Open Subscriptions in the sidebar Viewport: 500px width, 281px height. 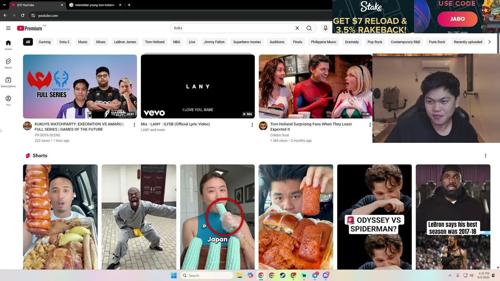point(8,82)
